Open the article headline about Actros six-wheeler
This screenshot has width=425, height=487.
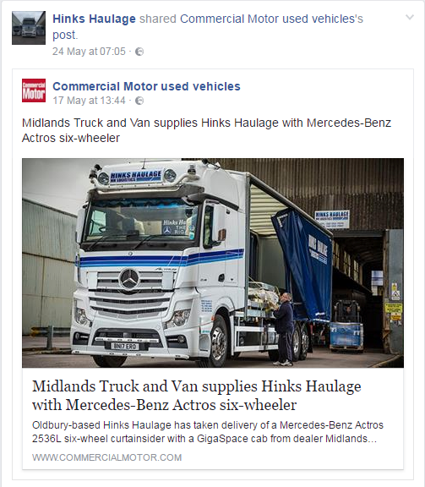pyautogui.click(x=197, y=396)
